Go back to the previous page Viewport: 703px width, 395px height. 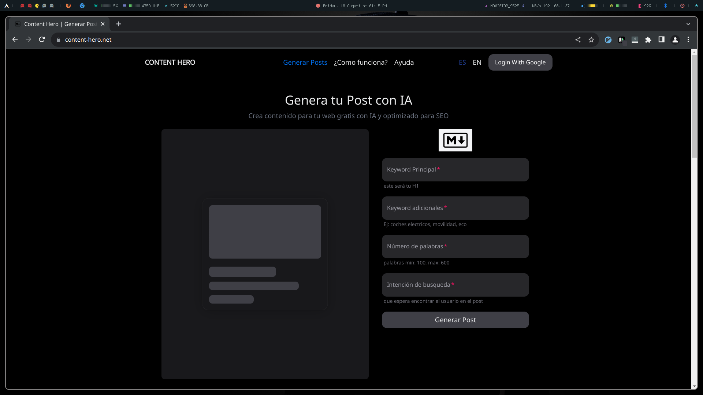click(15, 39)
